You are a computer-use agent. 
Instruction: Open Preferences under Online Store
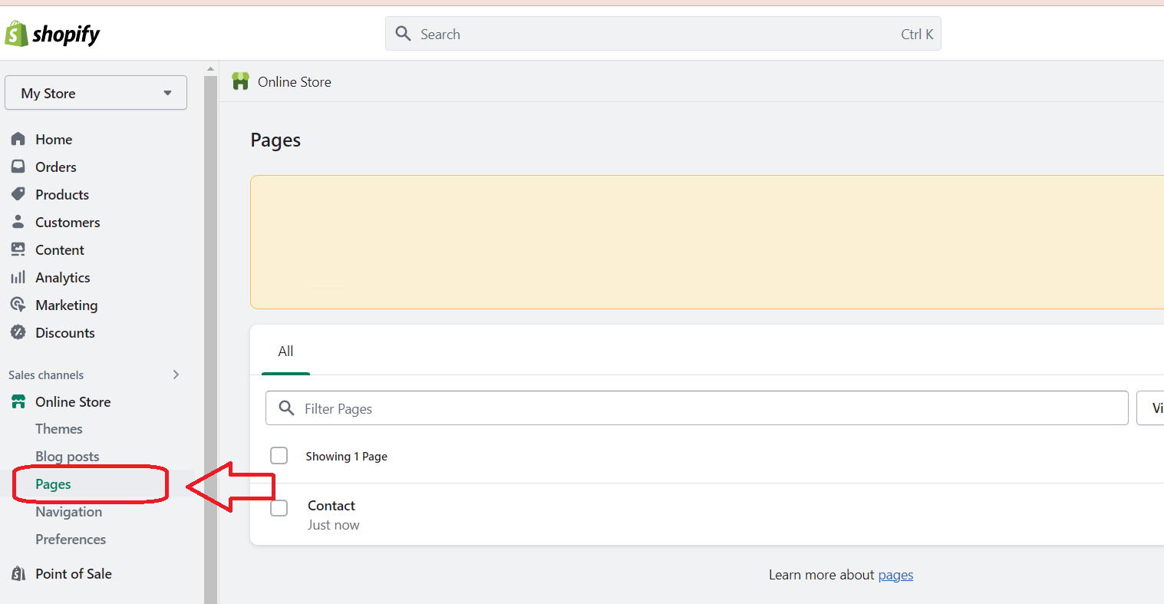coord(71,539)
